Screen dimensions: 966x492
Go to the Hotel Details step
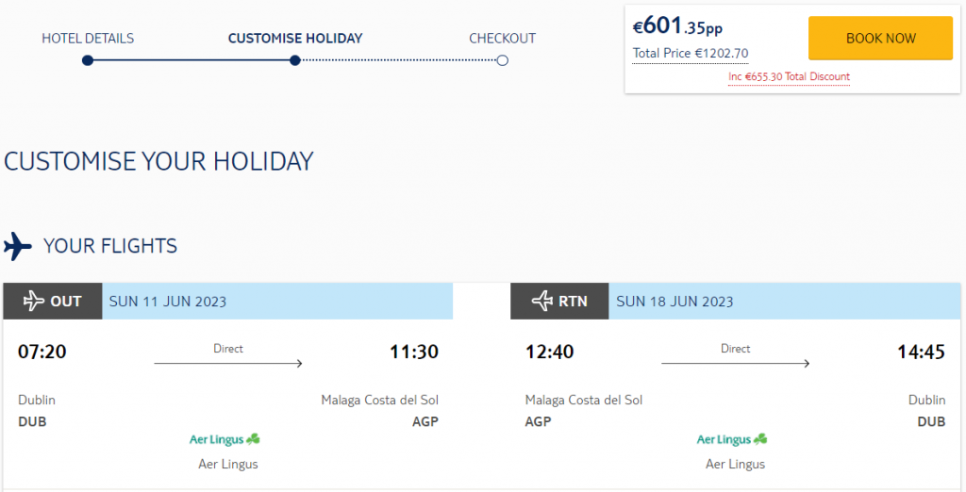[x=88, y=39]
